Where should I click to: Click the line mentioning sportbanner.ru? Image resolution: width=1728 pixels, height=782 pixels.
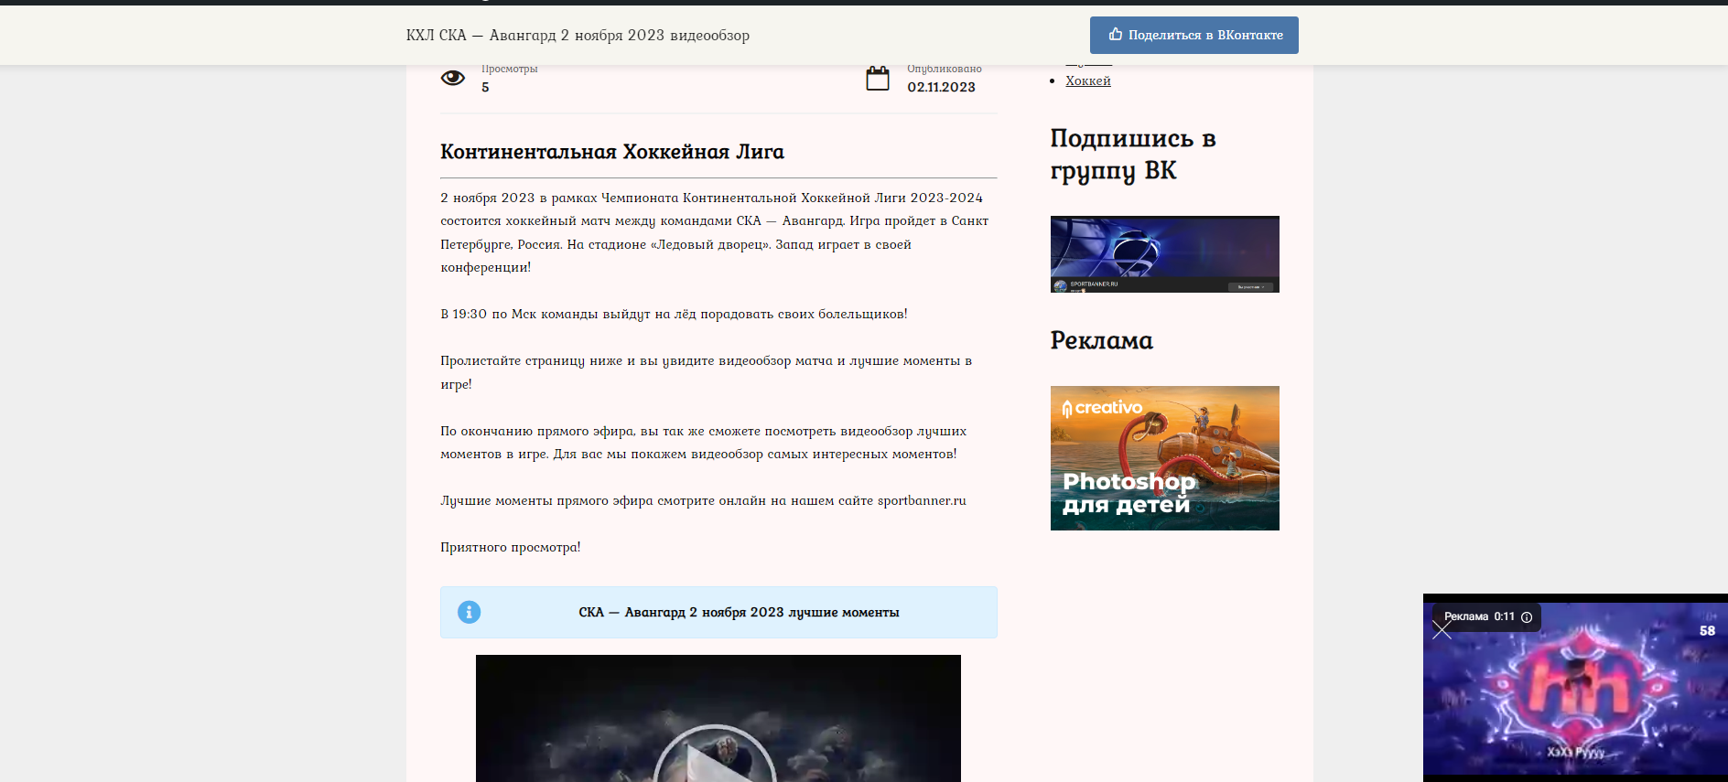point(703,500)
